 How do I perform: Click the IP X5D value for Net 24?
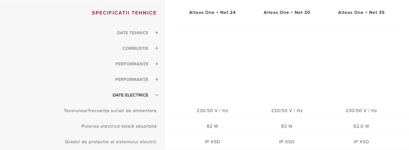pyautogui.click(x=212, y=142)
